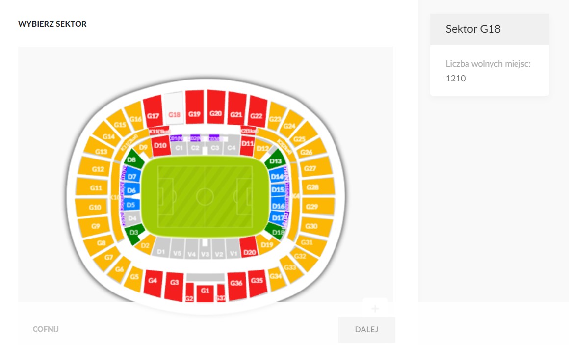Select red sector G19 on stadium map
Screen dimensions: 569x345
[x=195, y=107]
